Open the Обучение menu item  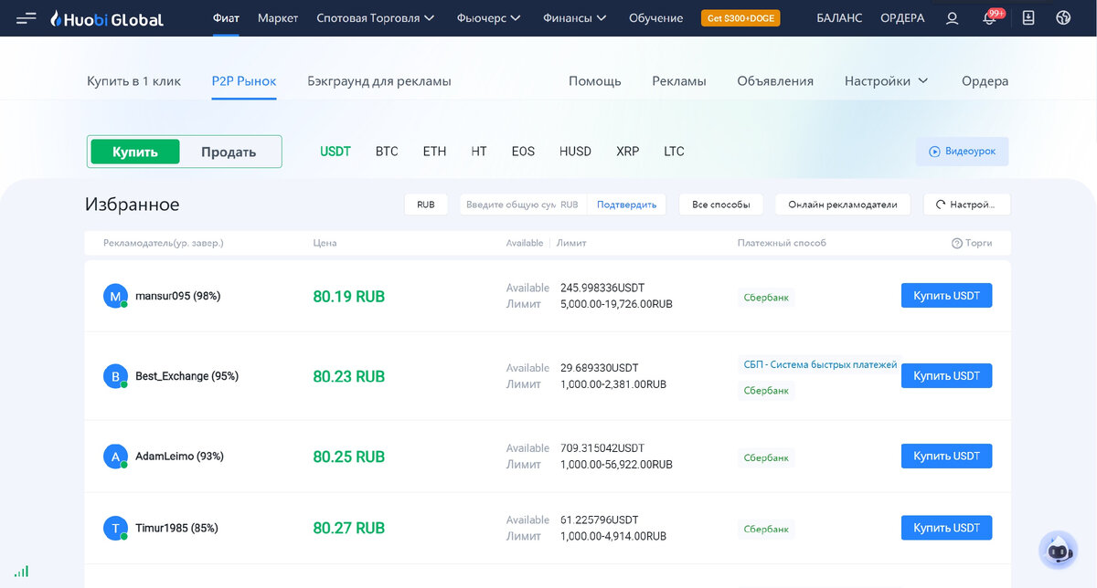click(x=655, y=18)
